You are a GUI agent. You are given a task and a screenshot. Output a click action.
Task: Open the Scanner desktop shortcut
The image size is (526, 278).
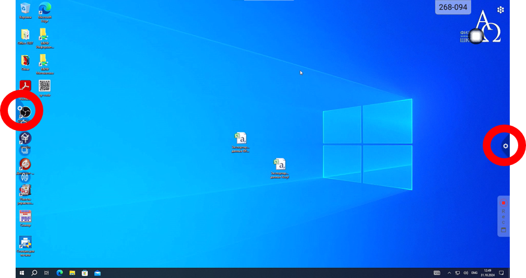tap(25, 216)
